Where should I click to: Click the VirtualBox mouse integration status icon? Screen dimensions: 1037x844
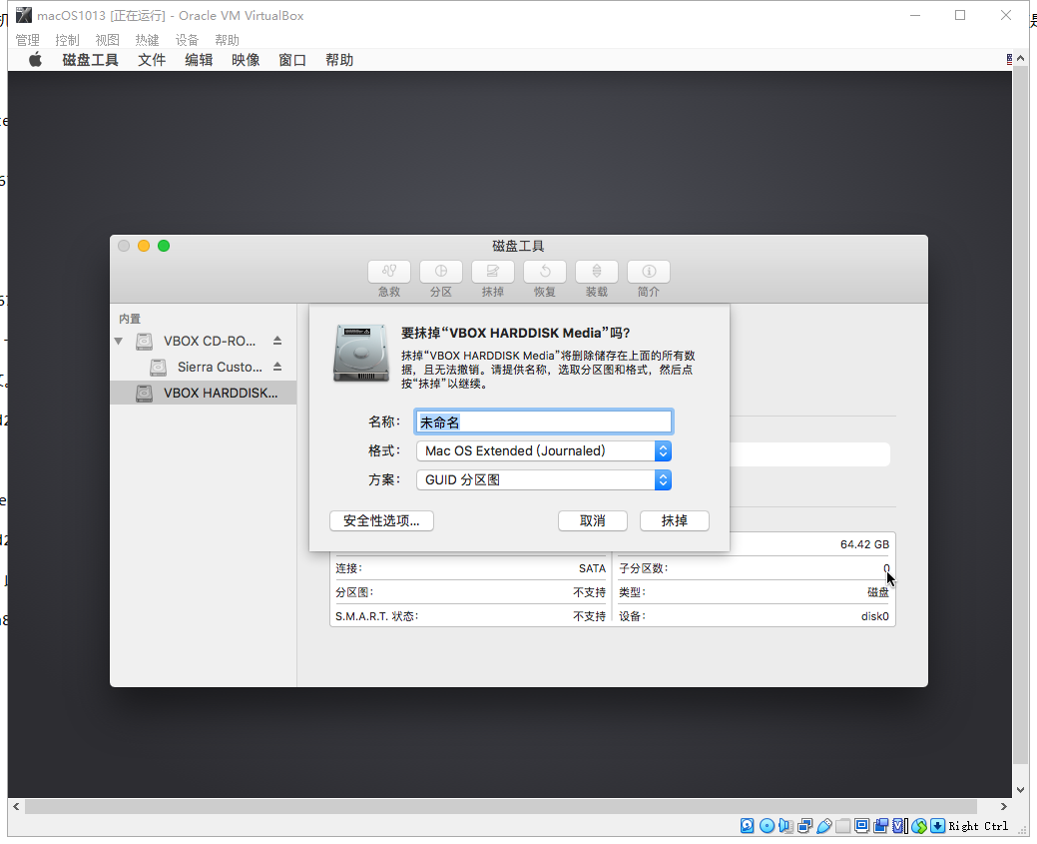[918, 825]
